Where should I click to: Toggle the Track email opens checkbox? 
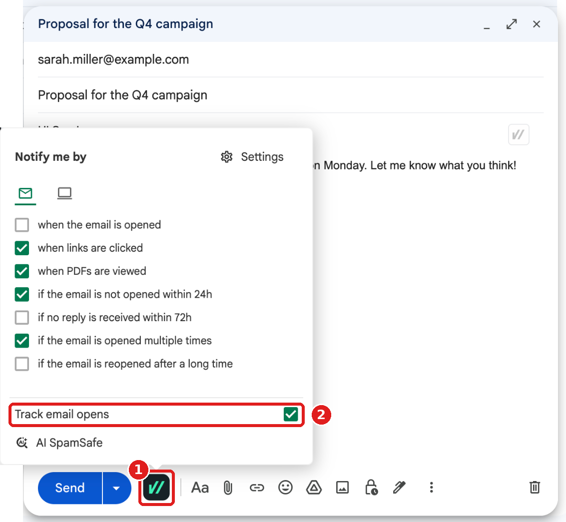click(291, 415)
